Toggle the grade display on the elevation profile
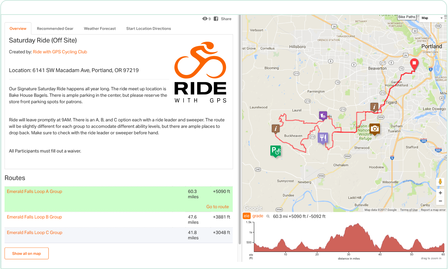The image size is (448, 269). [257, 216]
